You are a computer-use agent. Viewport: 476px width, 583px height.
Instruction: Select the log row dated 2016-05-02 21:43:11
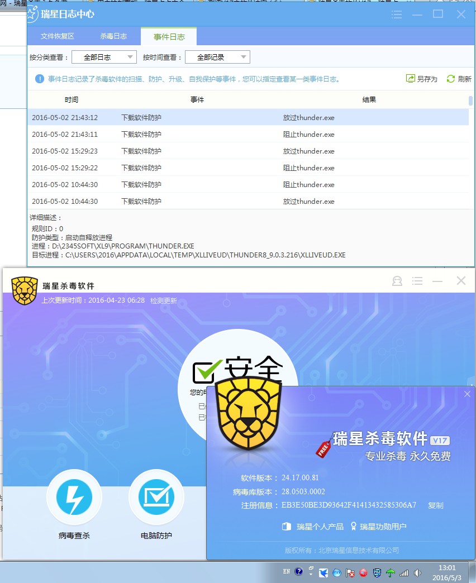247,134
